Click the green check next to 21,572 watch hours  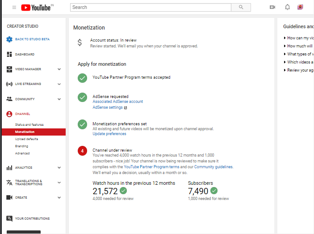123,191
